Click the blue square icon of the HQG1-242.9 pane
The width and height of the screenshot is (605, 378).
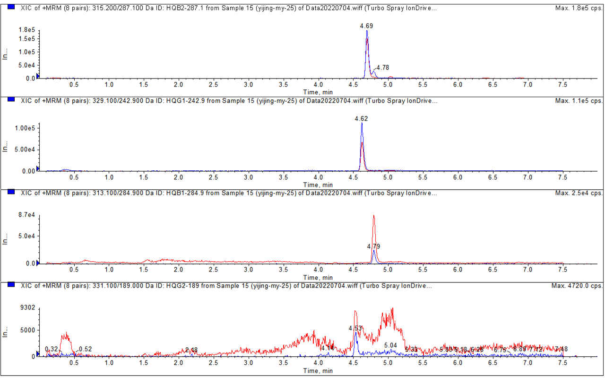[x=12, y=100]
